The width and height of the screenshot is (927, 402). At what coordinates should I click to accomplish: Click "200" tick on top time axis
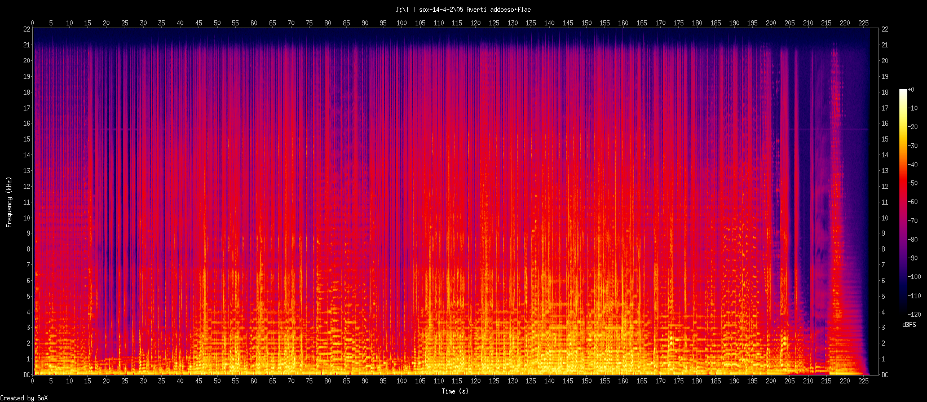tap(771, 23)
